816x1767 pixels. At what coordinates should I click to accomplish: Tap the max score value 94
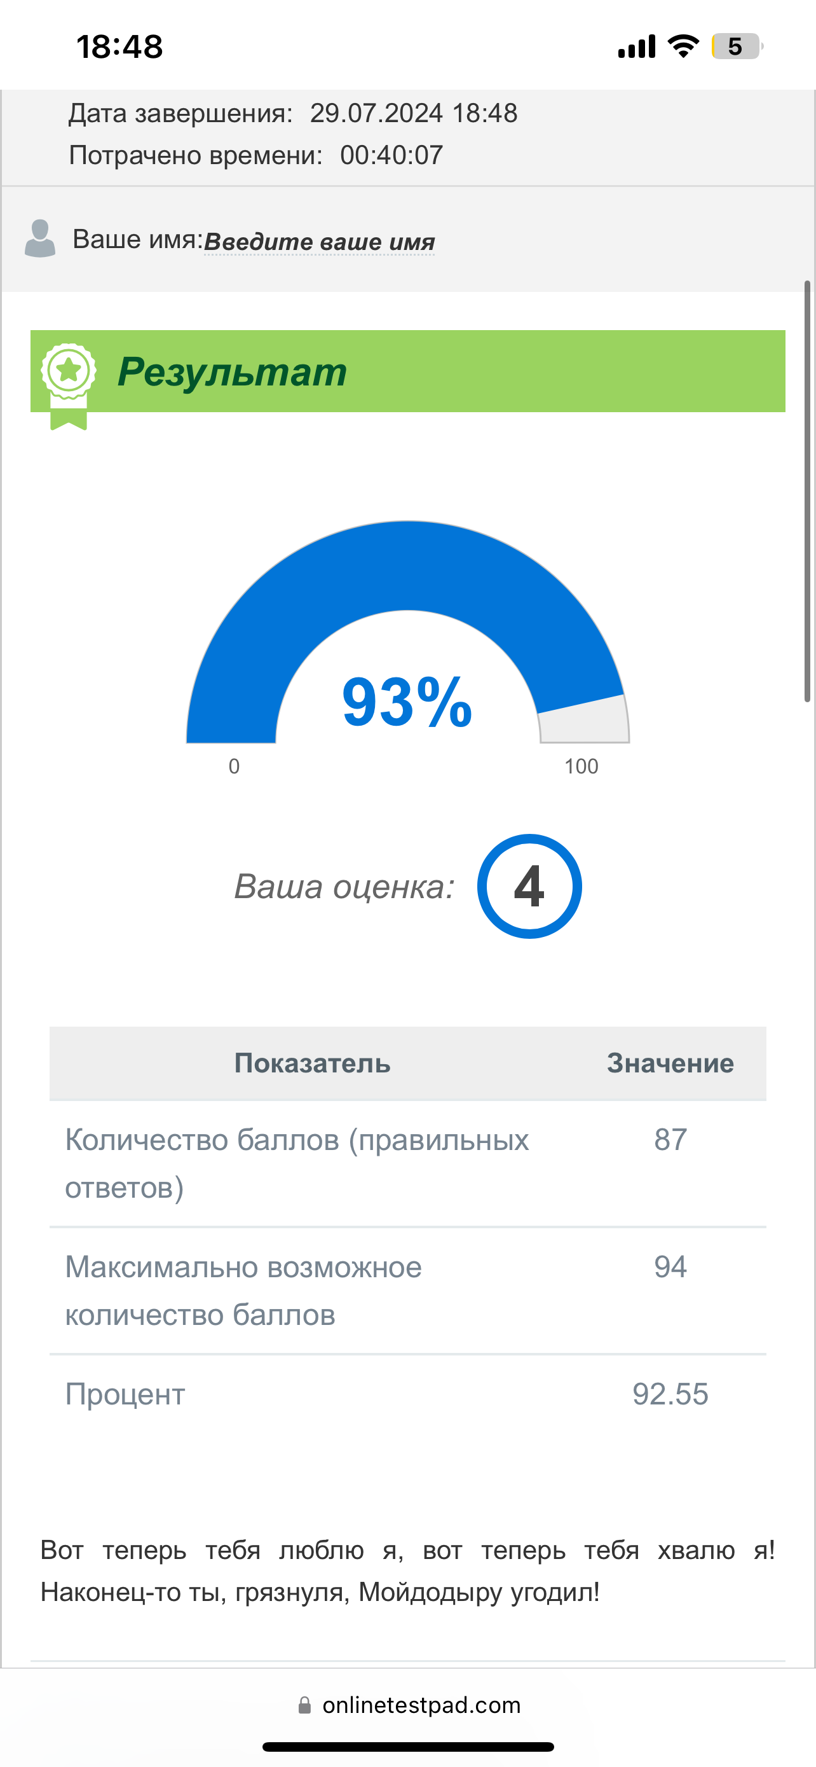[x=670, y=1267]
